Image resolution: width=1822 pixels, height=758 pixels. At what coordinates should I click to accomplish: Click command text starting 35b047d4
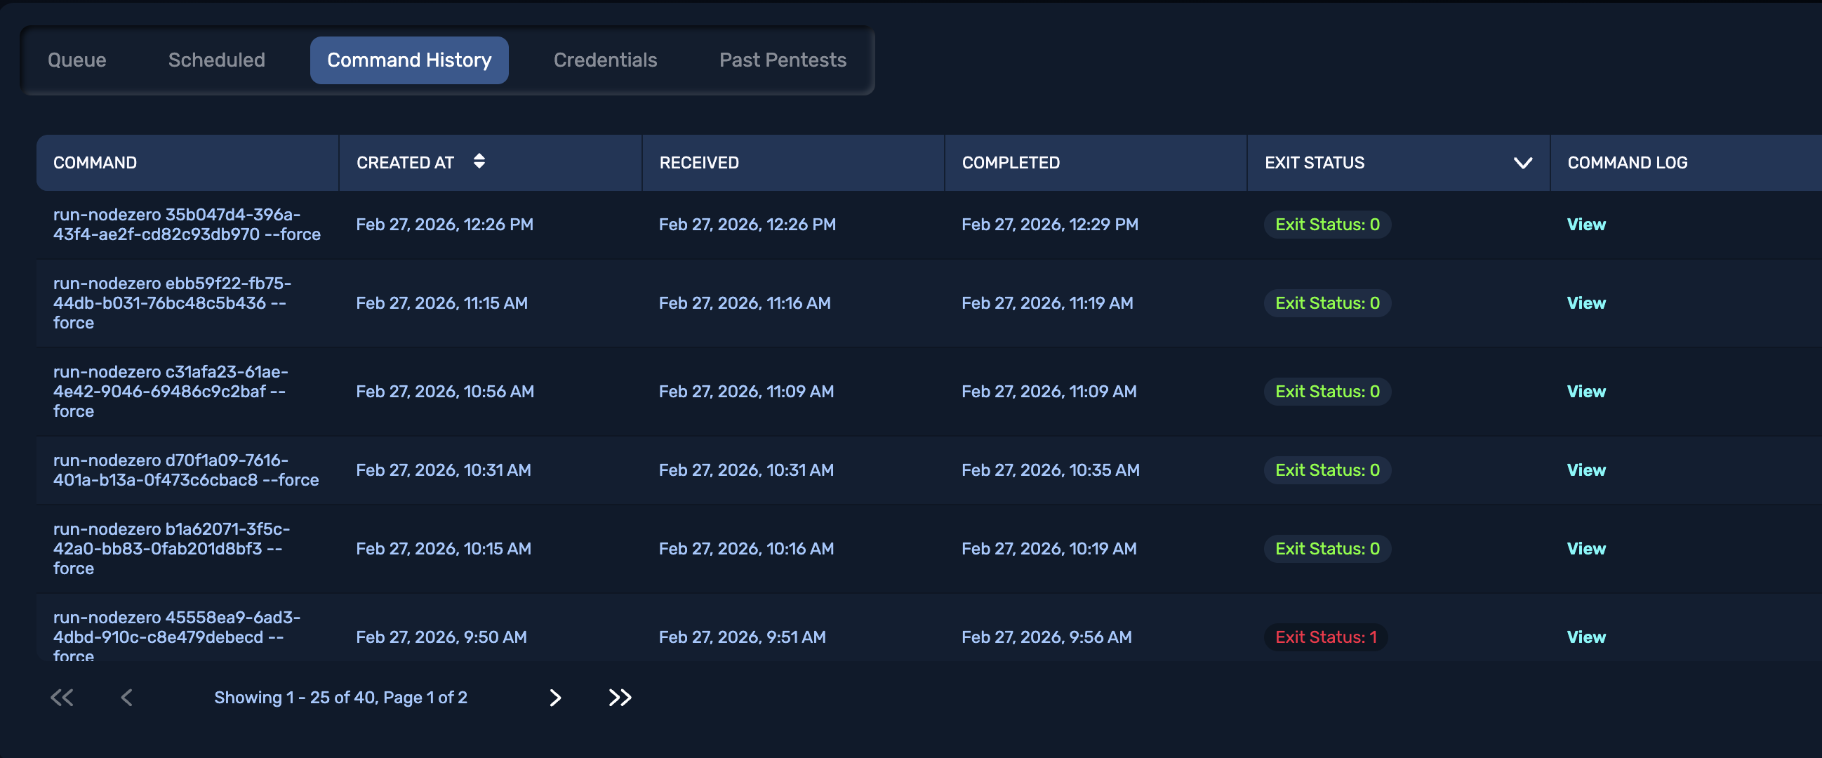pos(186,224)
